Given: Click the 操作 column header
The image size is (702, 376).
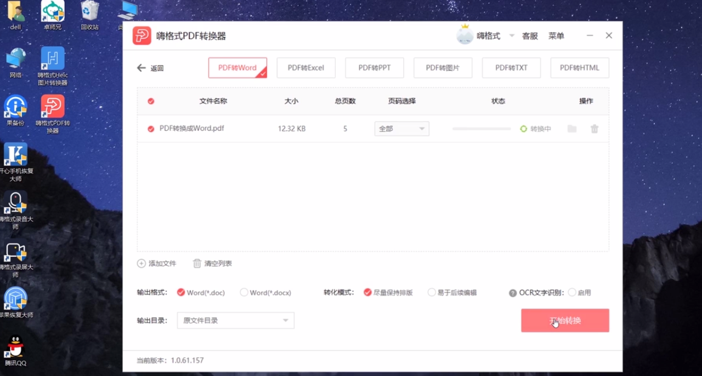Looking at the screenshot, I should click(586, 101).
